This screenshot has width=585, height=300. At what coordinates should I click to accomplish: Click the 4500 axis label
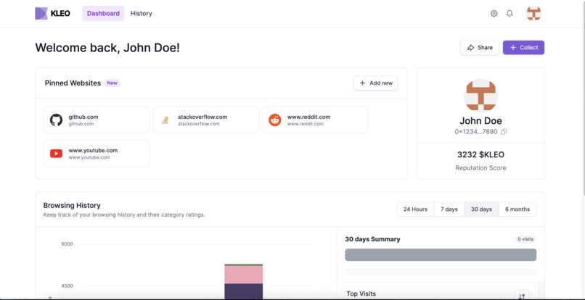pos(67,286)
